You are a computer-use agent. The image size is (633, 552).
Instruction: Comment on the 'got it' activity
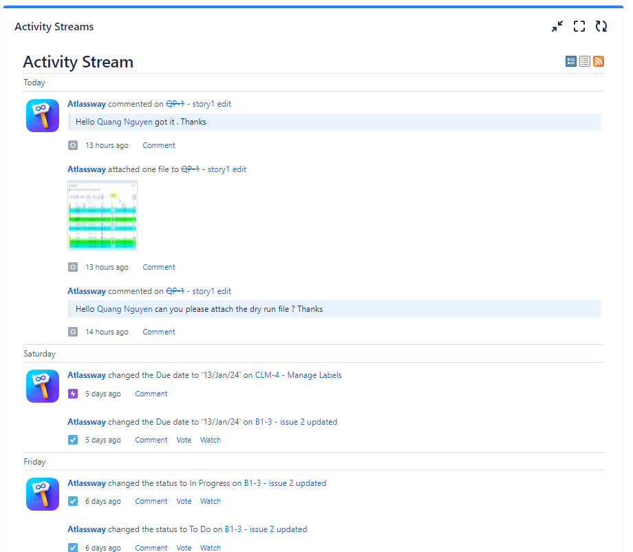pyautogui.click(x=158, y=145)
